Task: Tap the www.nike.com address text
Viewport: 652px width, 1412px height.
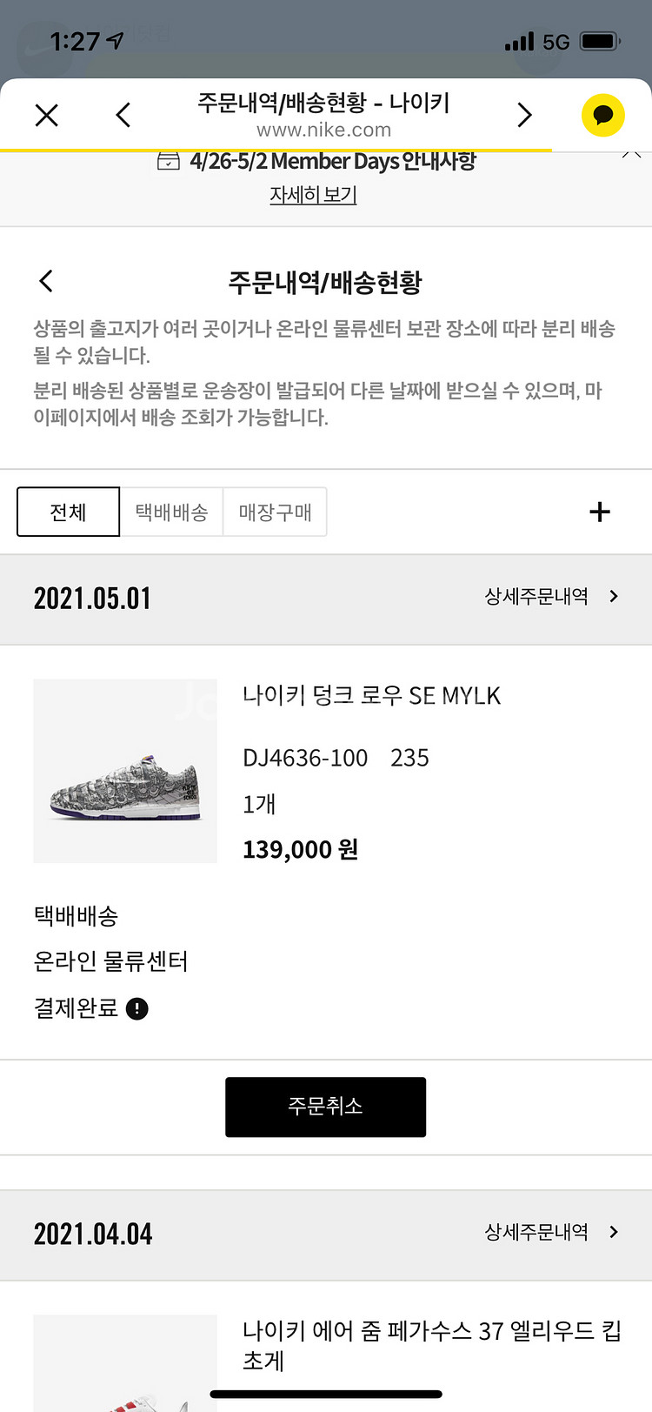Action: (x=323, y=130)
